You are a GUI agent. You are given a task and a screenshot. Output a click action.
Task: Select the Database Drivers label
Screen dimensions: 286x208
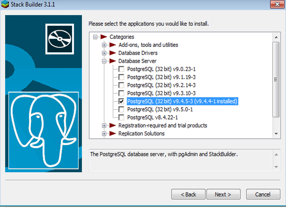click(138, 53)
